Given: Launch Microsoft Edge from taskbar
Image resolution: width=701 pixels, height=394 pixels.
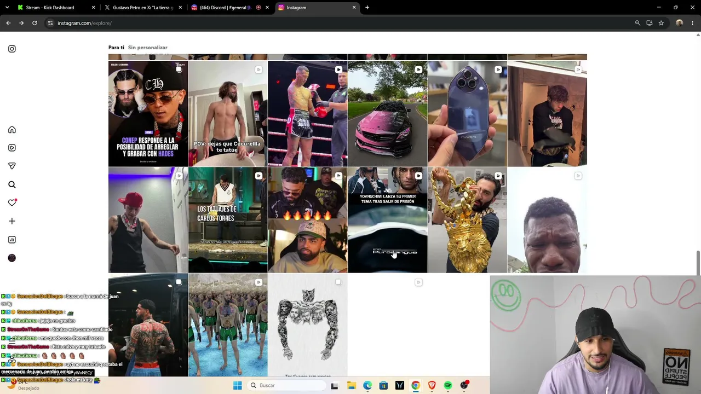Looking at the screenshot, I should click(x=367, y=385).
